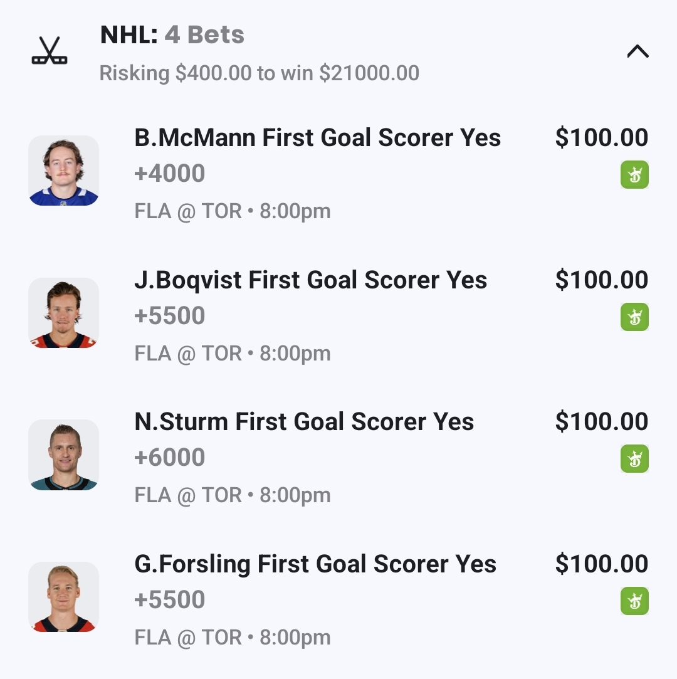Collapse the NHL bets section chevron
Screen dimensions: 677x679
coord(638,51)
